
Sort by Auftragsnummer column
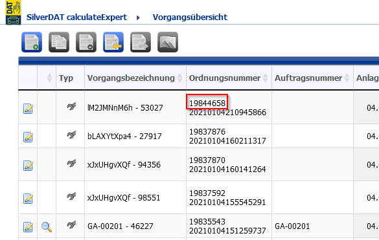[x=347, y=78]
